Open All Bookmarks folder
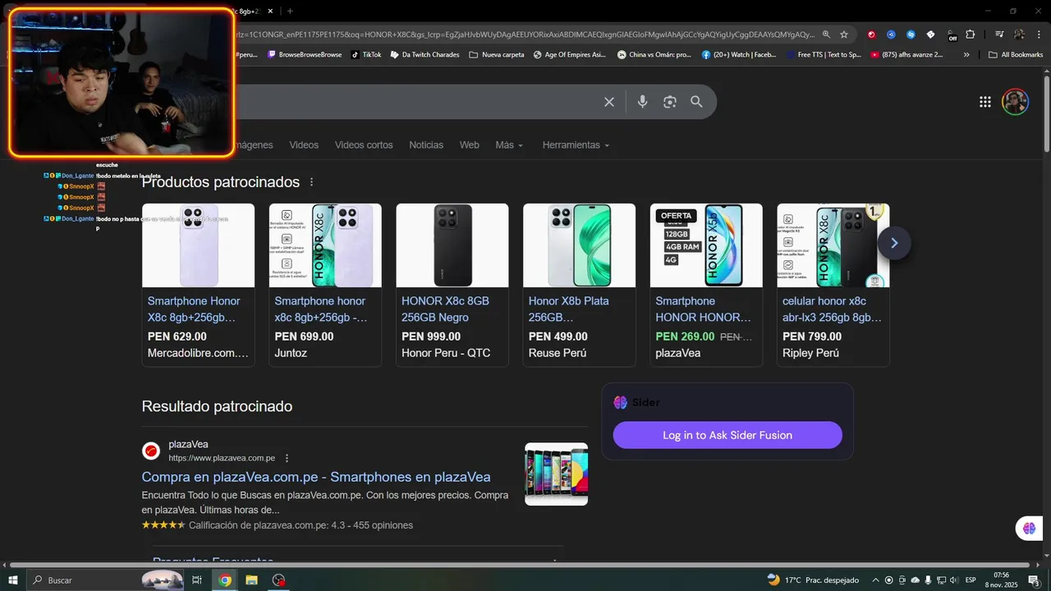Screen dimensions: 1051x591 pos(1016,55)
